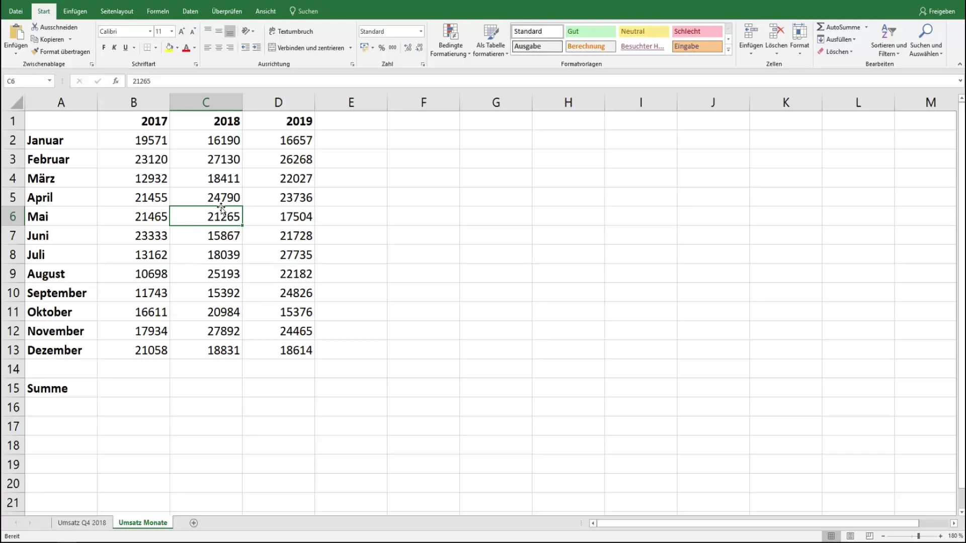This screenshot has height=543, width=966.
Task: Switch to ribbon Einfügen tab
Action: [75, 11]
